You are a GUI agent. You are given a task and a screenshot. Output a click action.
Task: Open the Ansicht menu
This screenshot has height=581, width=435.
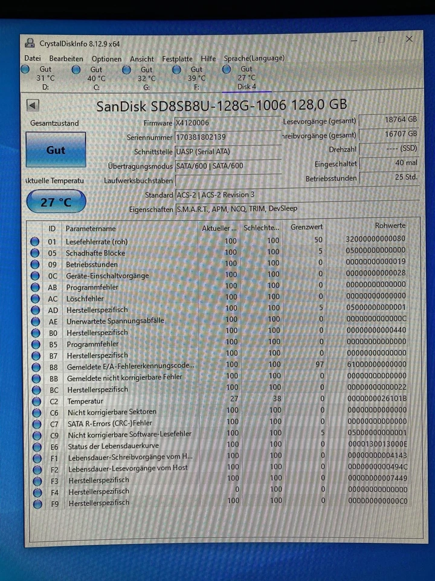[x=141, y=59]
